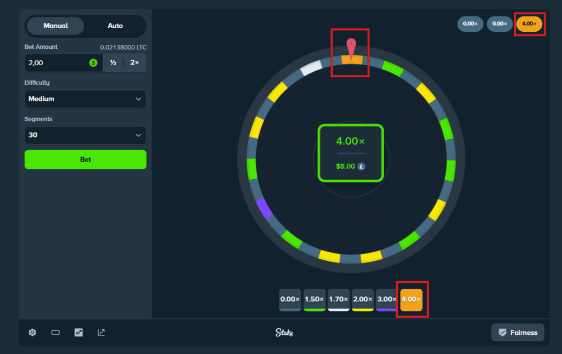The width and height of the screenshot is (562, 354).
Task: Open the Fairness dialog
Action: pos(518,332)
